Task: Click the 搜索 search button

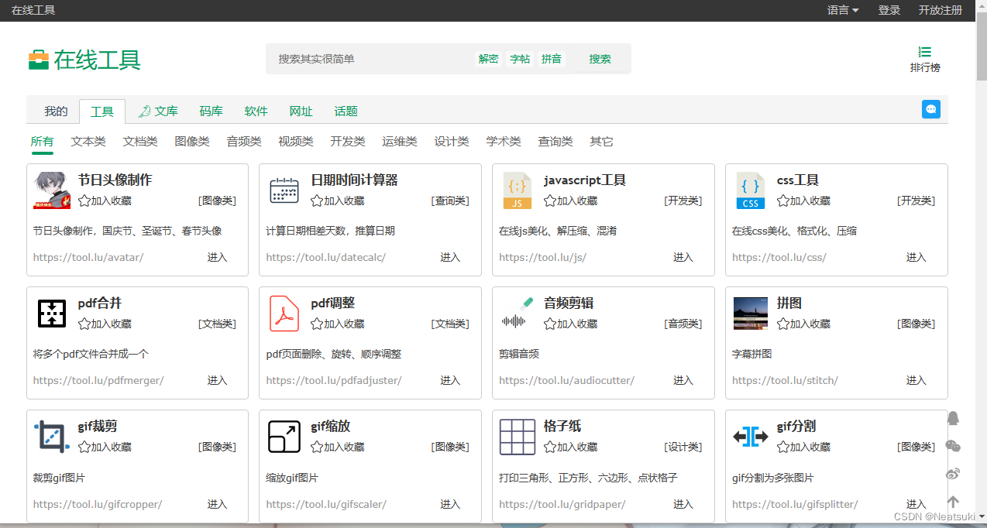Action: tap(600, 58)
